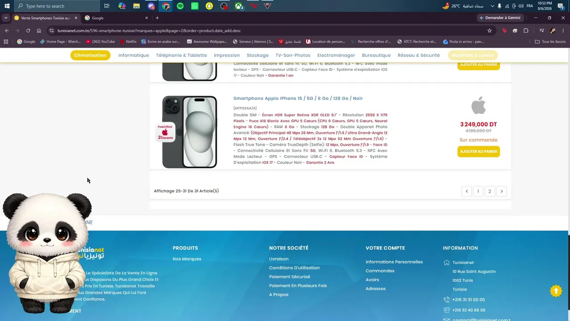570x321 pixels.
Task: Open a new browser tab
Action: pyautogui.click(x=157, y=18)
